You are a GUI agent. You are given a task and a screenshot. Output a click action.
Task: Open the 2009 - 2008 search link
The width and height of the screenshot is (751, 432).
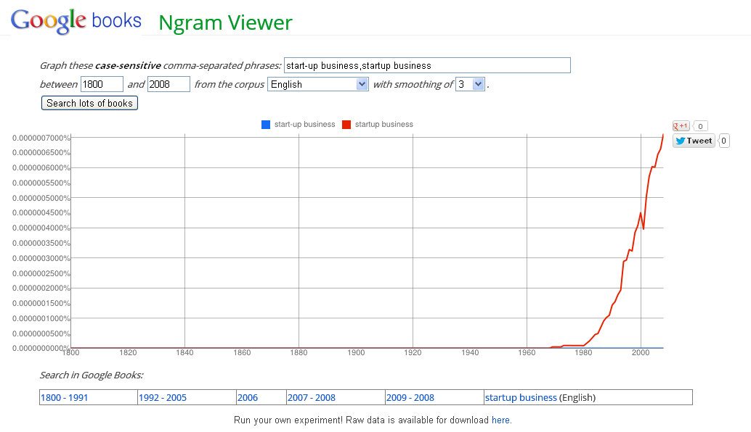[x=410, y=398]
